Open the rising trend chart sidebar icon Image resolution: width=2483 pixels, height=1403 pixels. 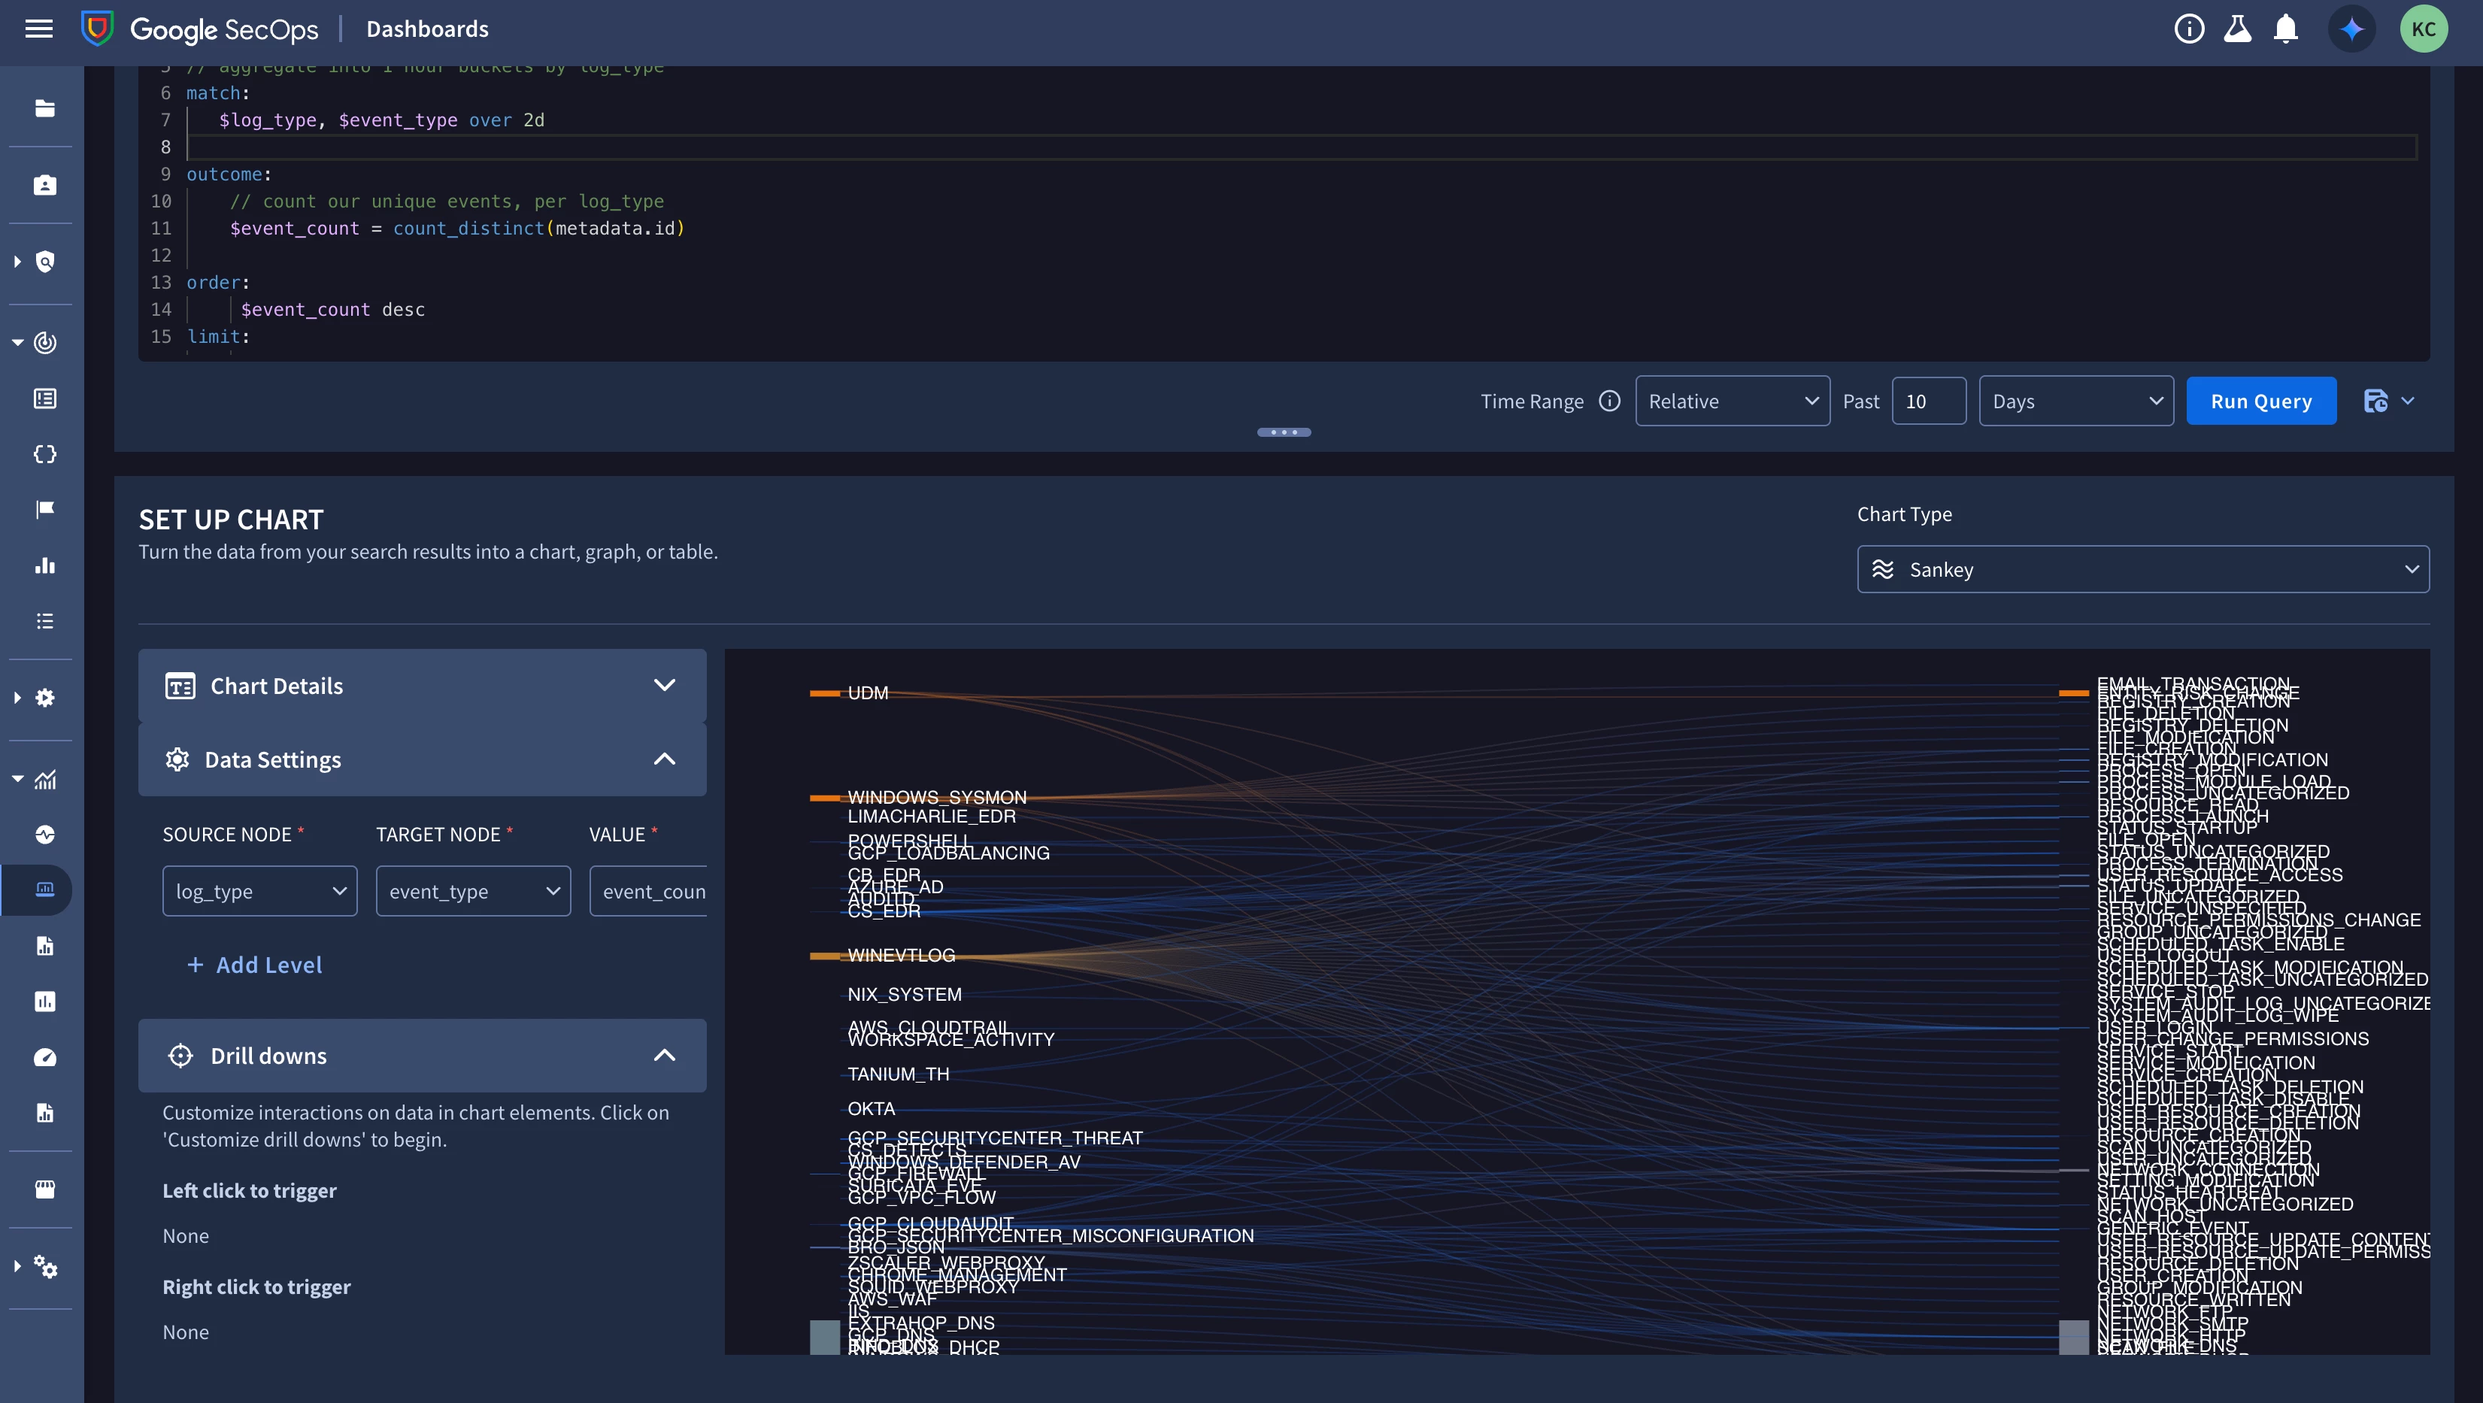pyautogui.click(x=45, y=779)
